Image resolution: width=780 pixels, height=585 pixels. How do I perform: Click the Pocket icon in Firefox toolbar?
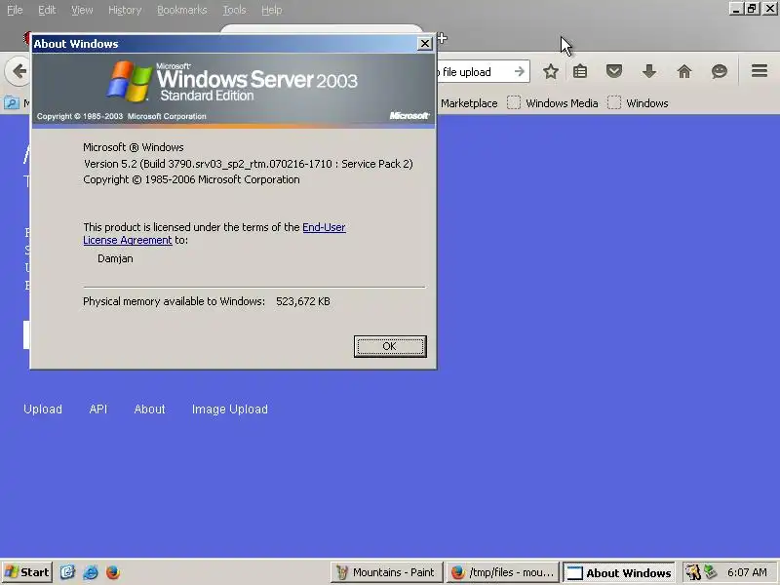[x=614, y=71]
